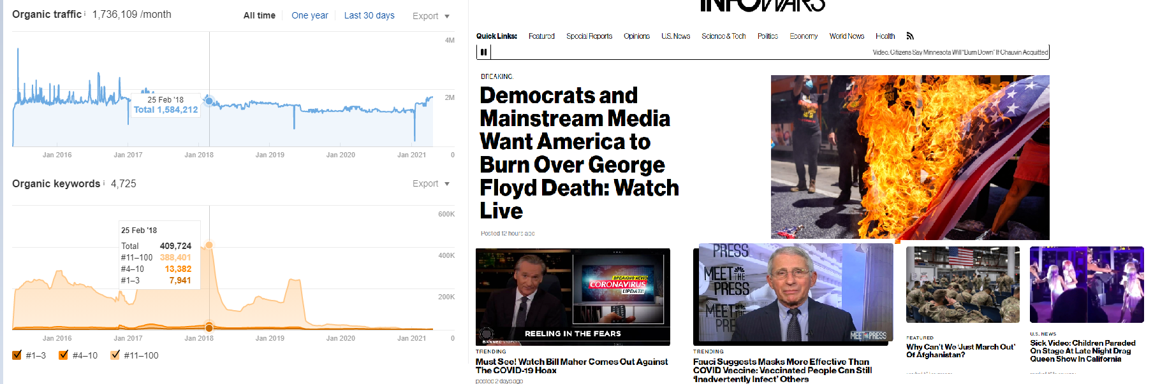Go to the Politics section
The image size is (1160, 384).
click(768, 36)
